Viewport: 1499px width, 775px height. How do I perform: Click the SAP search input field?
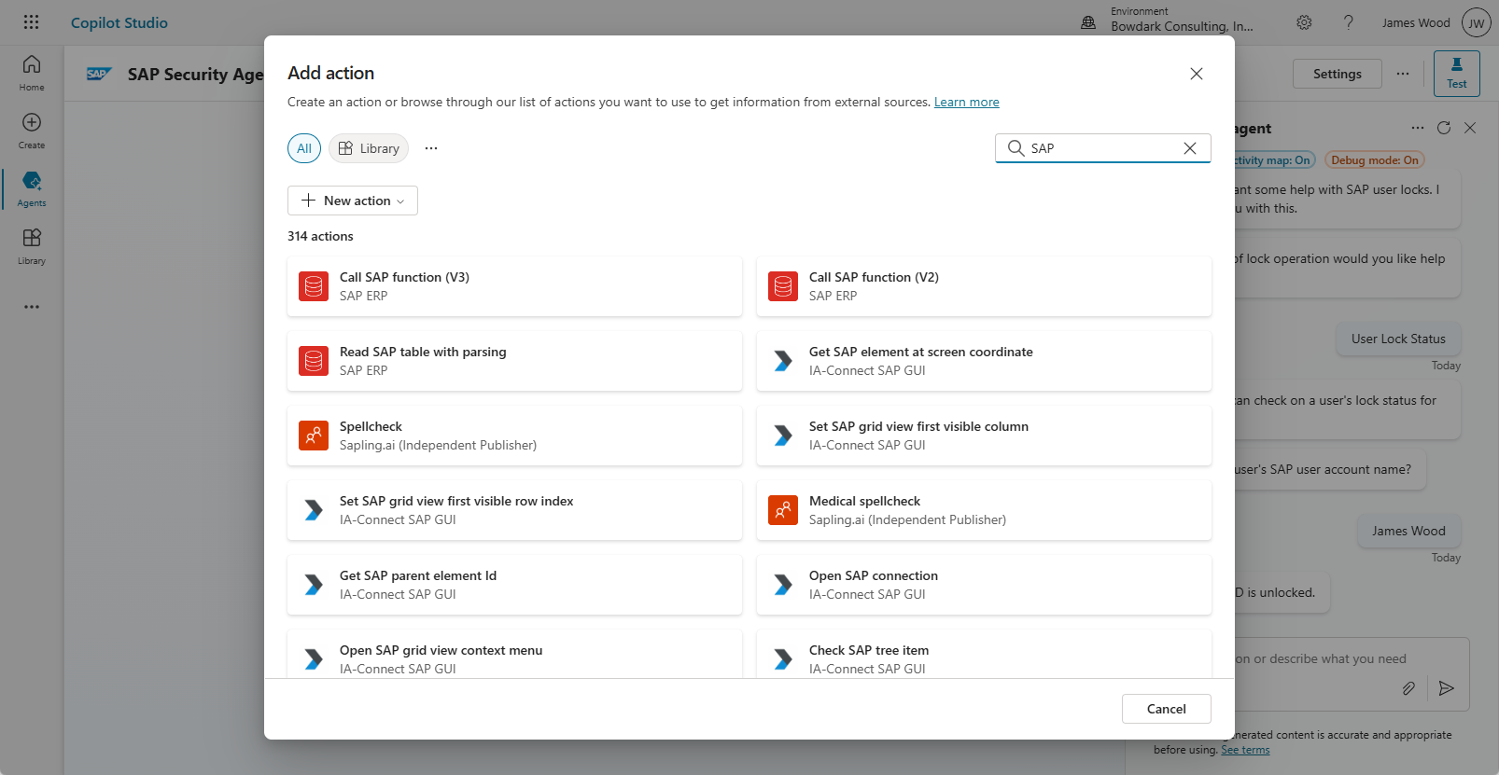[x=1101, y=148]
